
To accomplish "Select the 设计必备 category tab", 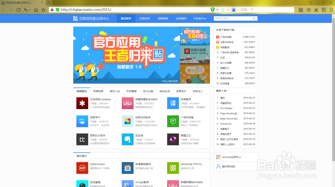I will click(148, 91).
